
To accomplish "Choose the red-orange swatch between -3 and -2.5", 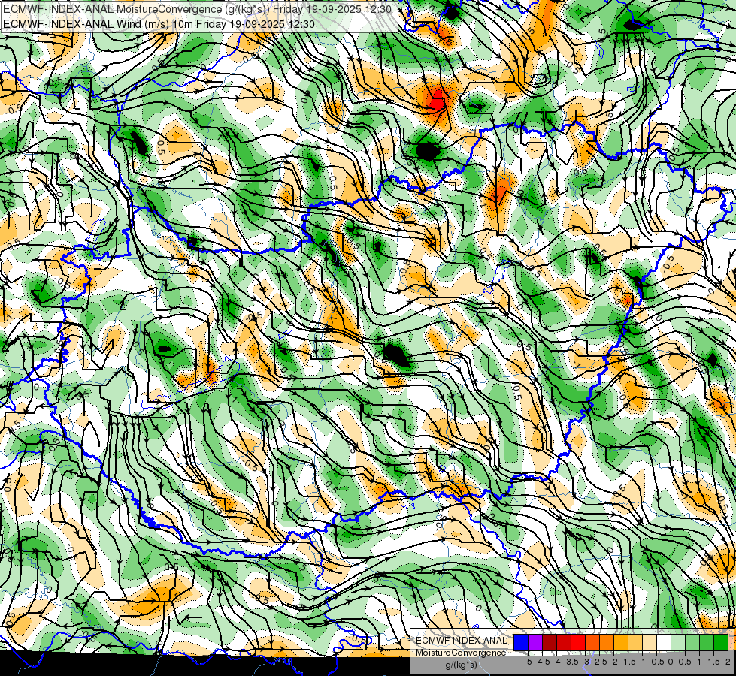I will pyautogui.click(x=592, y=642).
